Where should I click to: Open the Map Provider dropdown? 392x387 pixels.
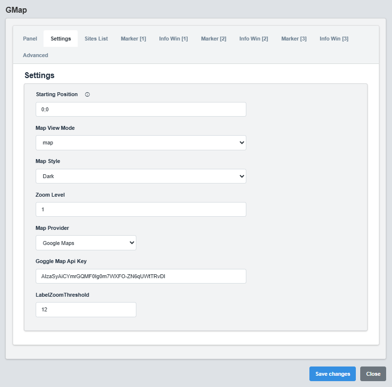tap(86, 243)
